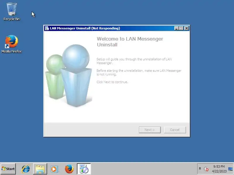Image resolution: width=234 pixels, height=175 pixels.
Task: Close the LAN Messenger Uninstall window
Action: coord(187,28)
